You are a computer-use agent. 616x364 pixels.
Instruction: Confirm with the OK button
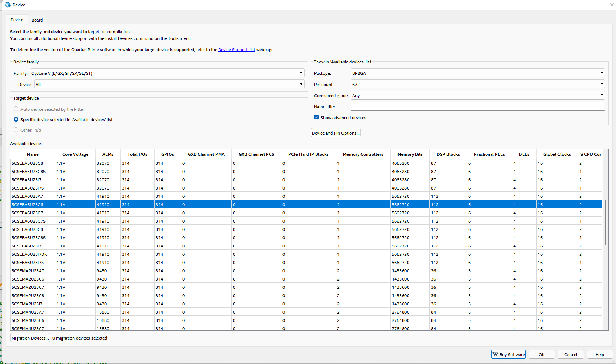(x=542, y=354)
